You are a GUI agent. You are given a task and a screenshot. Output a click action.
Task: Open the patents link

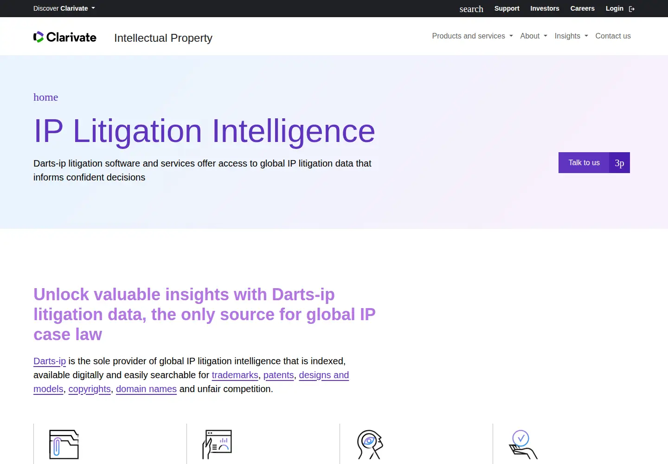[x=278, y=375]
